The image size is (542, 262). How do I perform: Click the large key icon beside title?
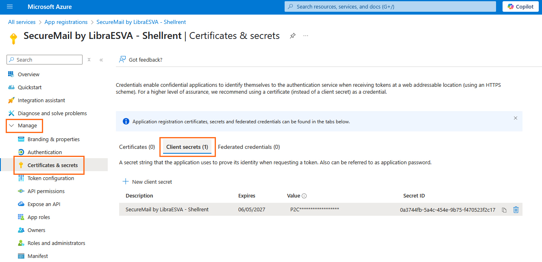click(13, 39)
